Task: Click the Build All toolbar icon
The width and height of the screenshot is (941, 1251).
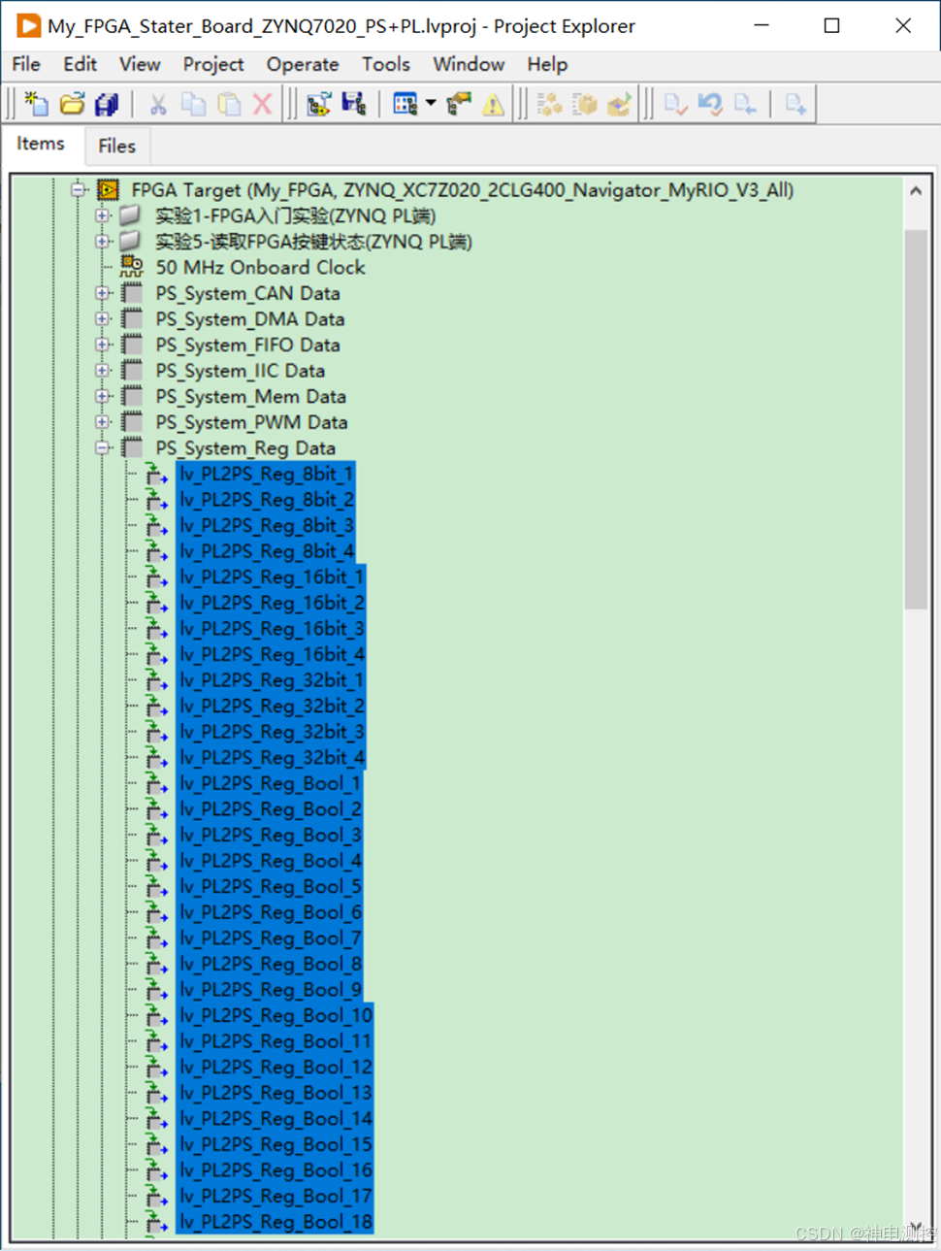Action: pos(550,104)
